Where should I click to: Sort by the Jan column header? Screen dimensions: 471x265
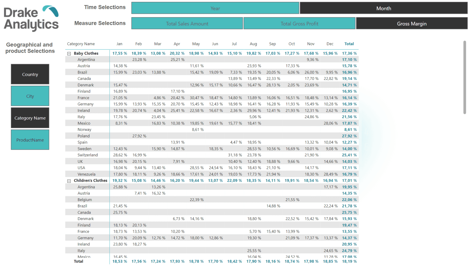click(x=119, y=44)
